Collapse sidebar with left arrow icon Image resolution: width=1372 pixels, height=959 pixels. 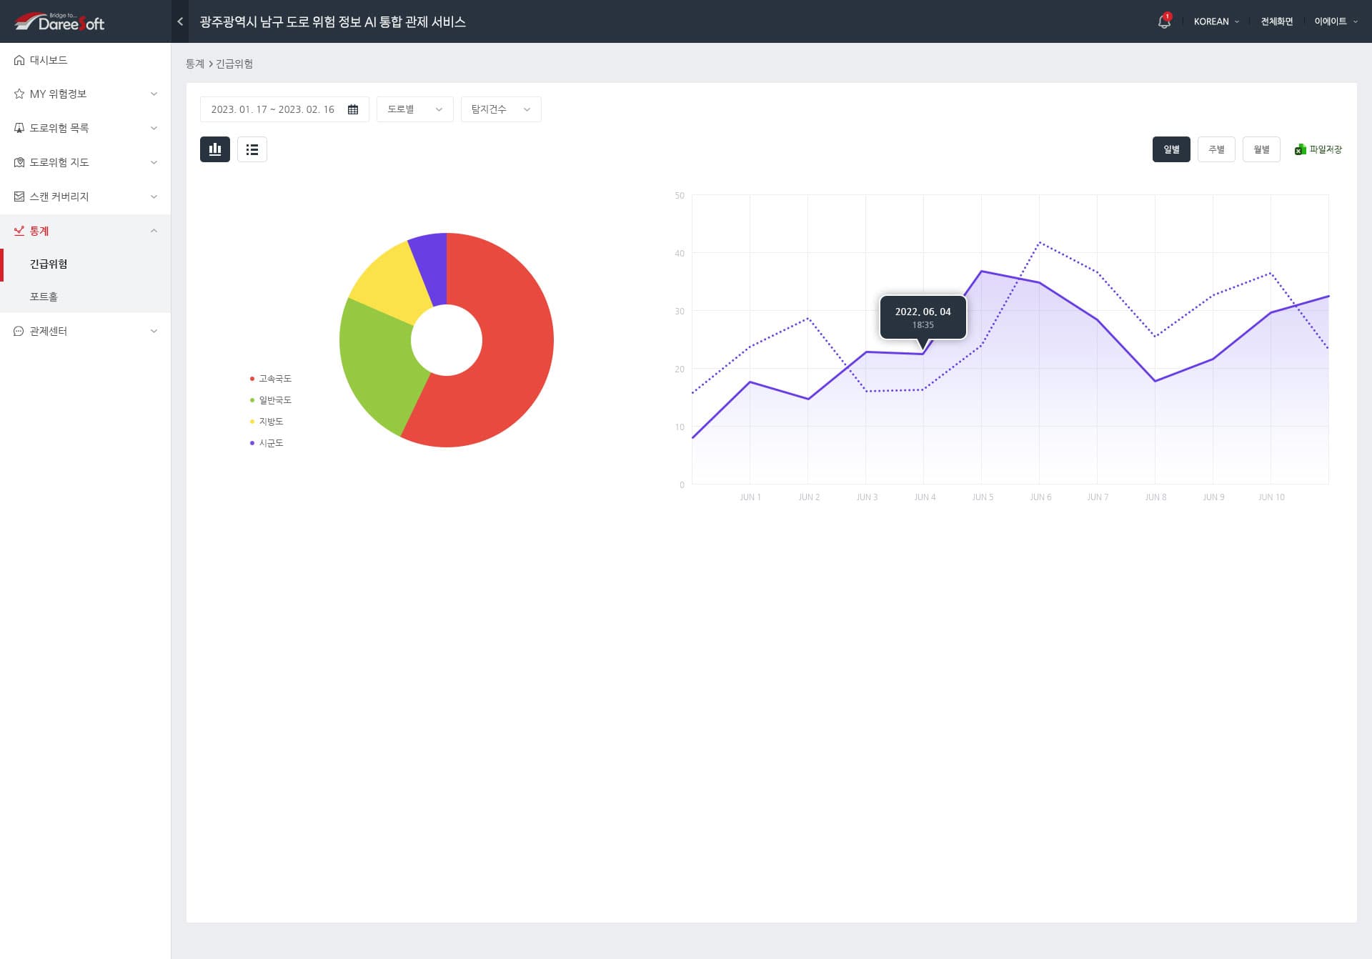click(x=180, y=21)
